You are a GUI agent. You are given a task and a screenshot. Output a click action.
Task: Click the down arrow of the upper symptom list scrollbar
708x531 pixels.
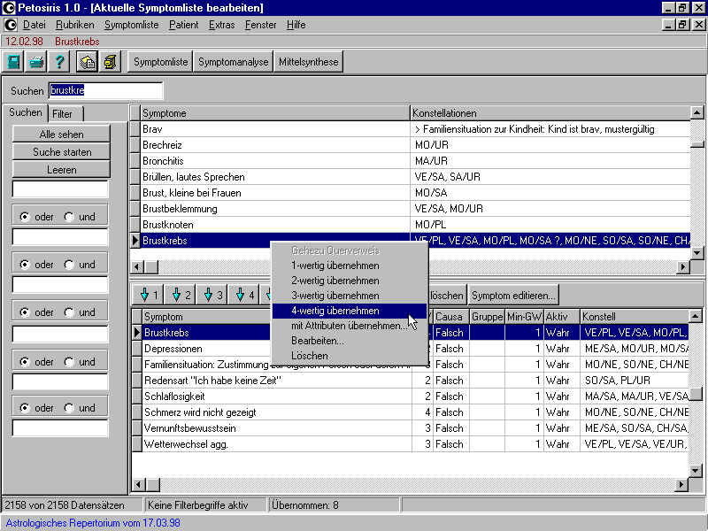point(697,253)
